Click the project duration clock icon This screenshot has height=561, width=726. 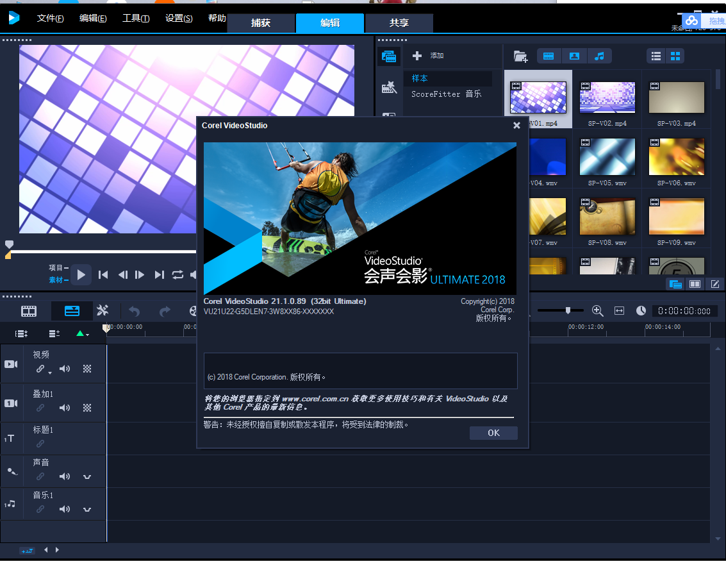coord(641,311)
